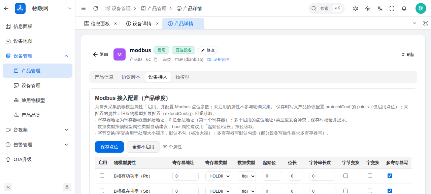
Task: Click 起始位 field for B相有功功率
Action: (272, 176)
